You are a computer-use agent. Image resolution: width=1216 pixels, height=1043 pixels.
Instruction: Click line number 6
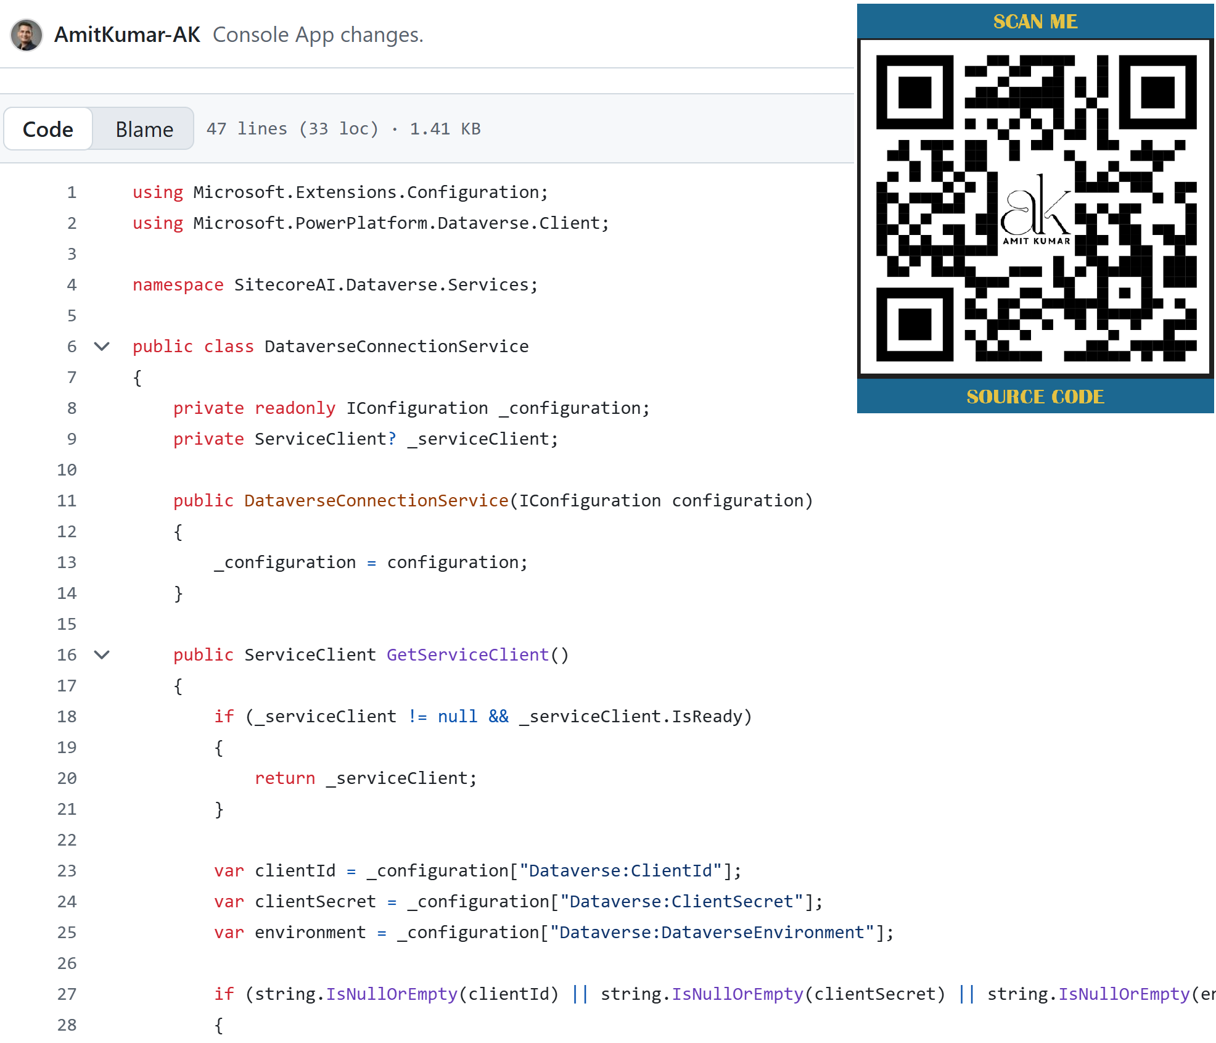[72, 347]
